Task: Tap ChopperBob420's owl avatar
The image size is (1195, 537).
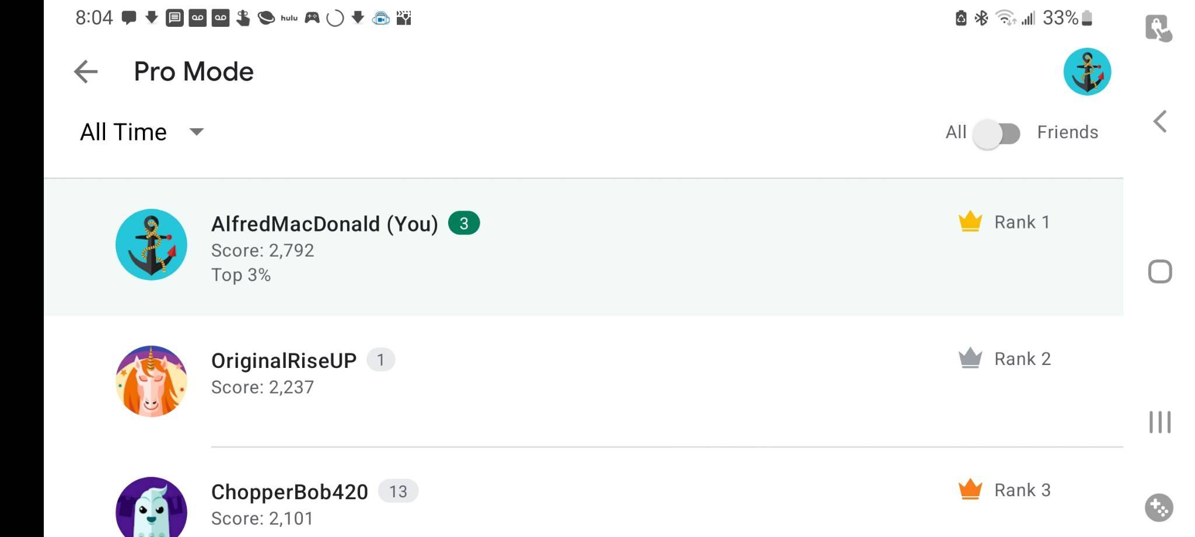Action: 151,511
